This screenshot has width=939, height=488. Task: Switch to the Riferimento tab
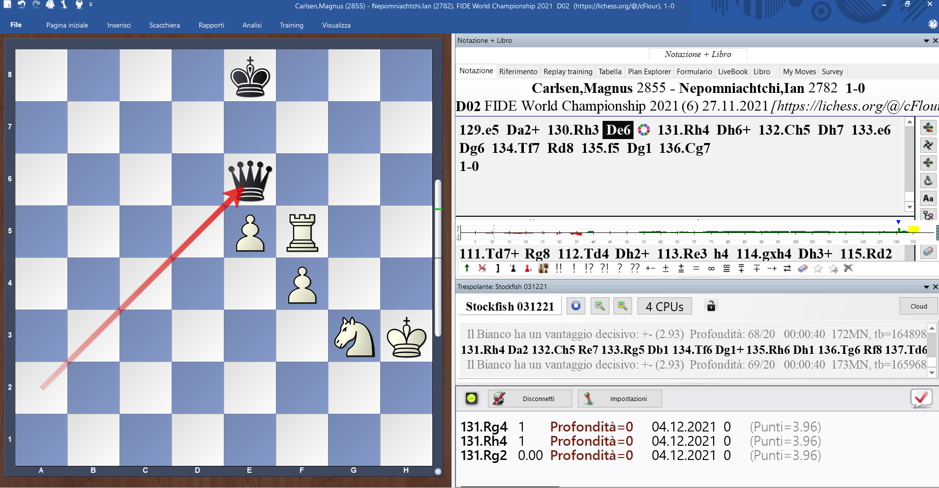518,72
